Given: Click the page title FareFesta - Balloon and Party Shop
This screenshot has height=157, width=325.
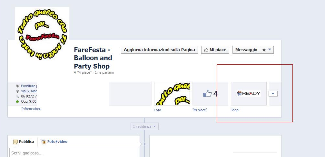Looking at the screenshot, I should click(93, 58).
